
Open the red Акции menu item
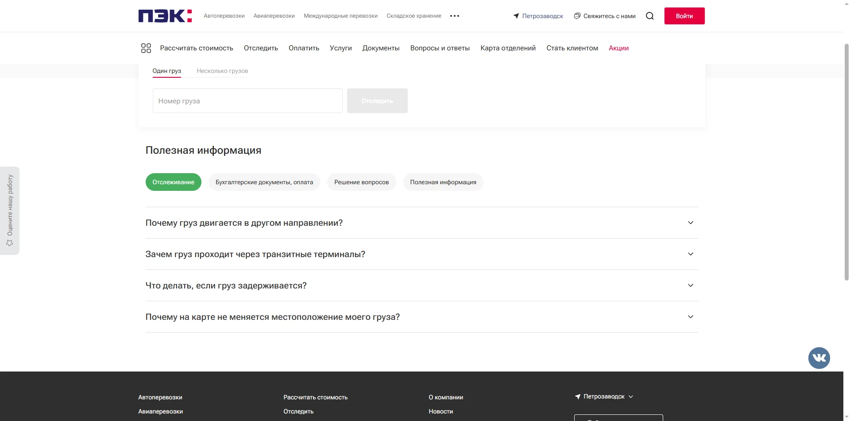[x=619, y=48]
